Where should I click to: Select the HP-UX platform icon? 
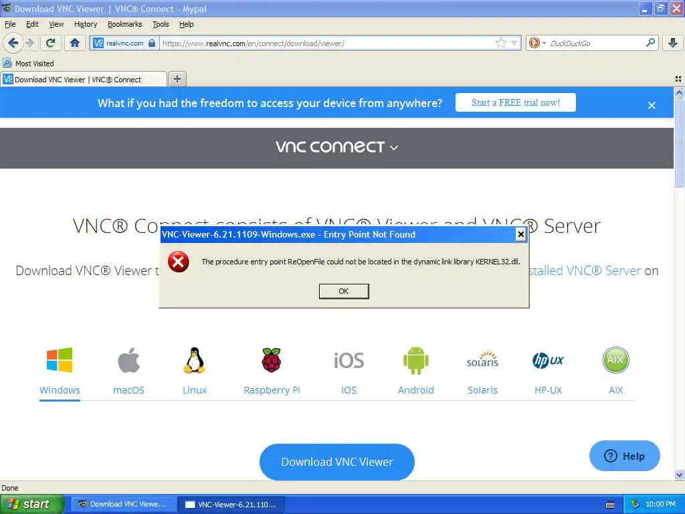pos(548,360)
